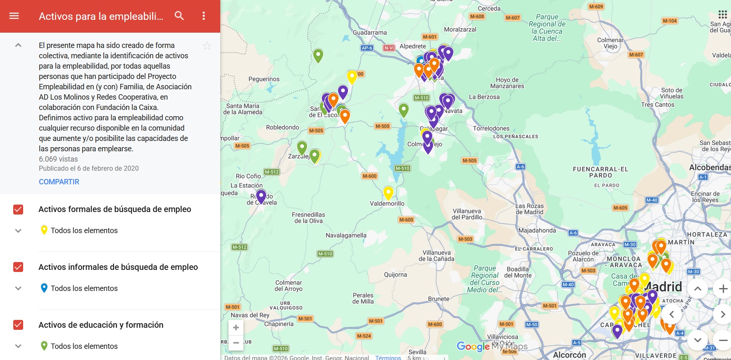
Task: Click the purple pin at Robledo de Chavela
Action: click(261, 196)
